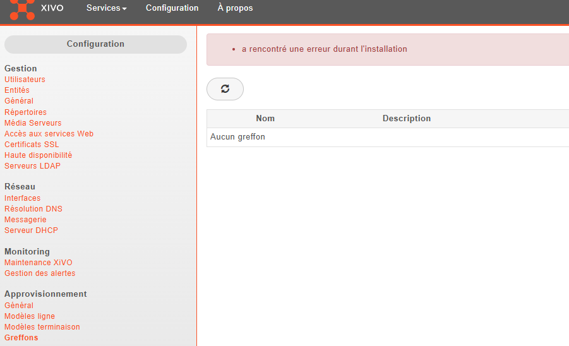Go to Haute disponibilité
Viewport: 569px width, 346px height.
[x=38, y=155]
